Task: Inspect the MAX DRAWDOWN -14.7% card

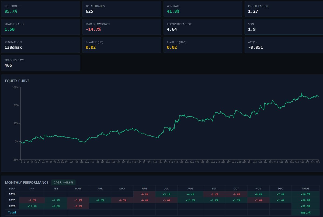Action: (x=121, y=27)
